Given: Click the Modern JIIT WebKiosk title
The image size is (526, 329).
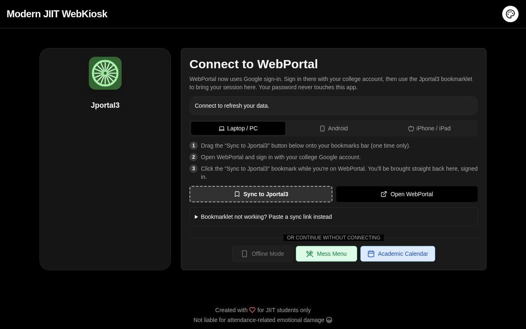Looking at the screenshot, I should pyautogui.click(x=57, y=14).
